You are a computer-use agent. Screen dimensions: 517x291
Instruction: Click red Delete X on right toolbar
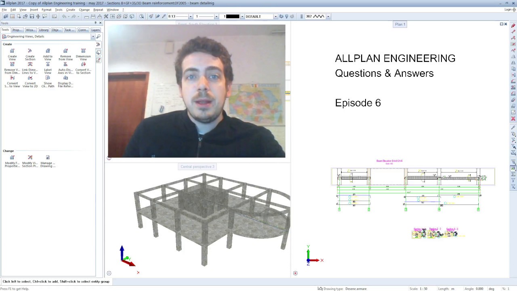tap(513, 118)
